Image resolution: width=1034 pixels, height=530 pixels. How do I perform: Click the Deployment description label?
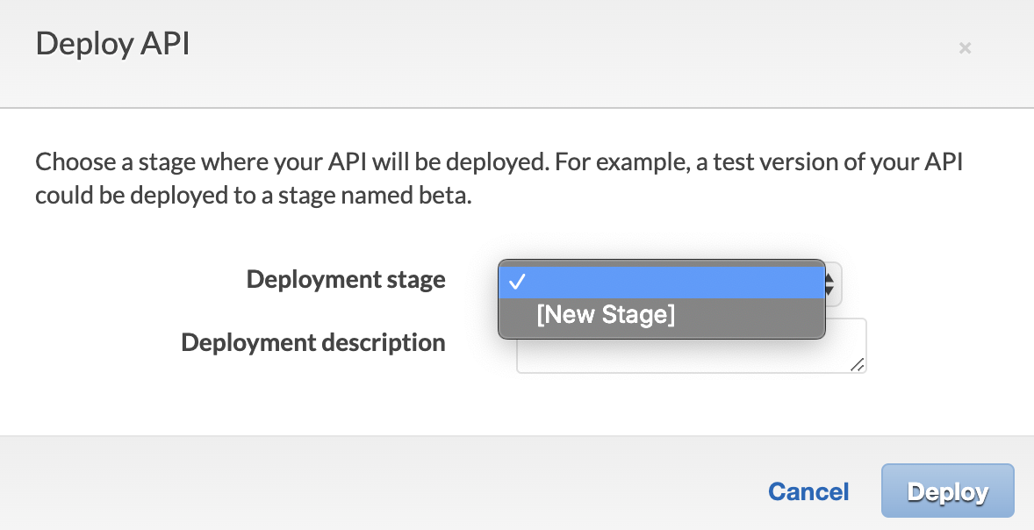click(313, 342)
